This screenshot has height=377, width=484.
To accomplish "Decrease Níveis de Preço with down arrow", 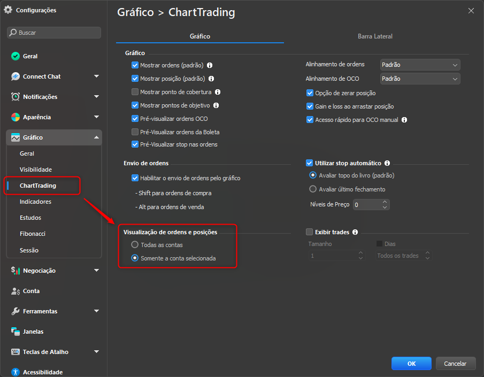I will (x=385, y=207).
